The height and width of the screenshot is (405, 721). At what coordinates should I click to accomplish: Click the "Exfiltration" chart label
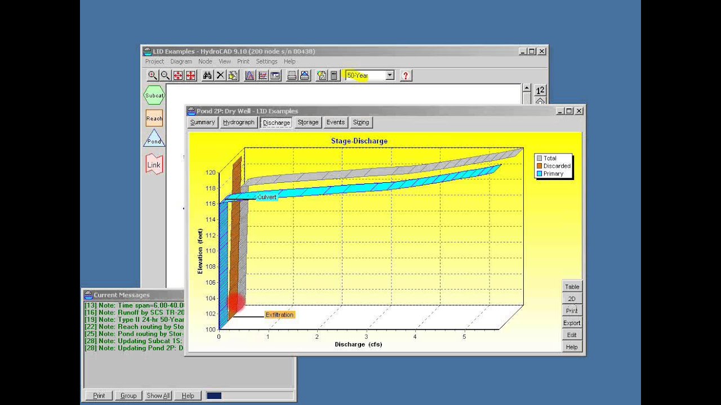click(x=279, y=314)
